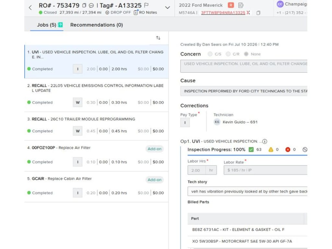Viewport: 332px width, 249px height.
Task: Click pay type I on the UVI job row
Action: coord(77,69)
